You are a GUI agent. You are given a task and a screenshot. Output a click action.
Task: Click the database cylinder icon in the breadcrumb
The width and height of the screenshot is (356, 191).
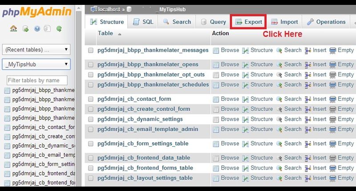129,9
